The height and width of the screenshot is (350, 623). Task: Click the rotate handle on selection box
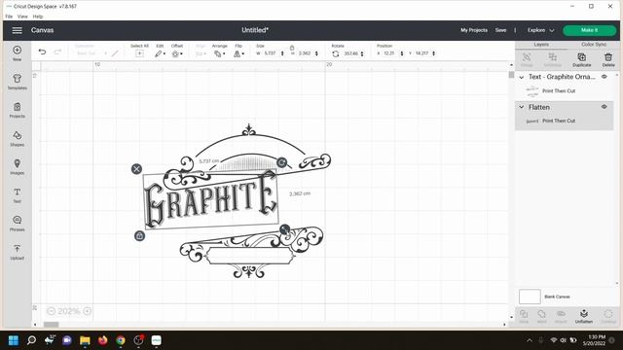[x=281, y=162]
